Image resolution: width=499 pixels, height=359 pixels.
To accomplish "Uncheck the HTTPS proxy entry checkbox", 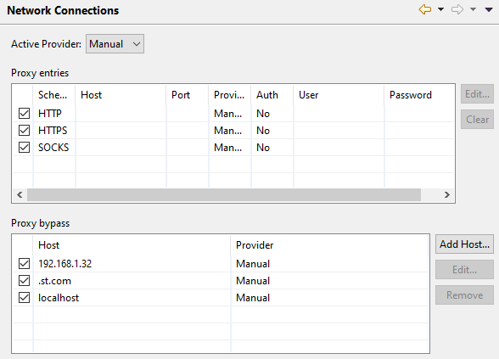I will 24,131.
